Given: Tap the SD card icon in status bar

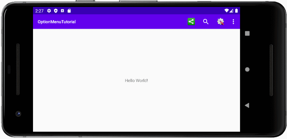Looking at the screenshot, I should coord(69,11).
